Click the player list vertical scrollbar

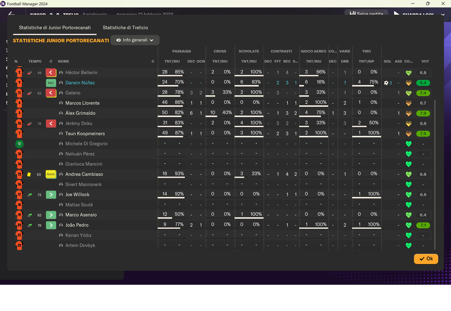[435, 174]
